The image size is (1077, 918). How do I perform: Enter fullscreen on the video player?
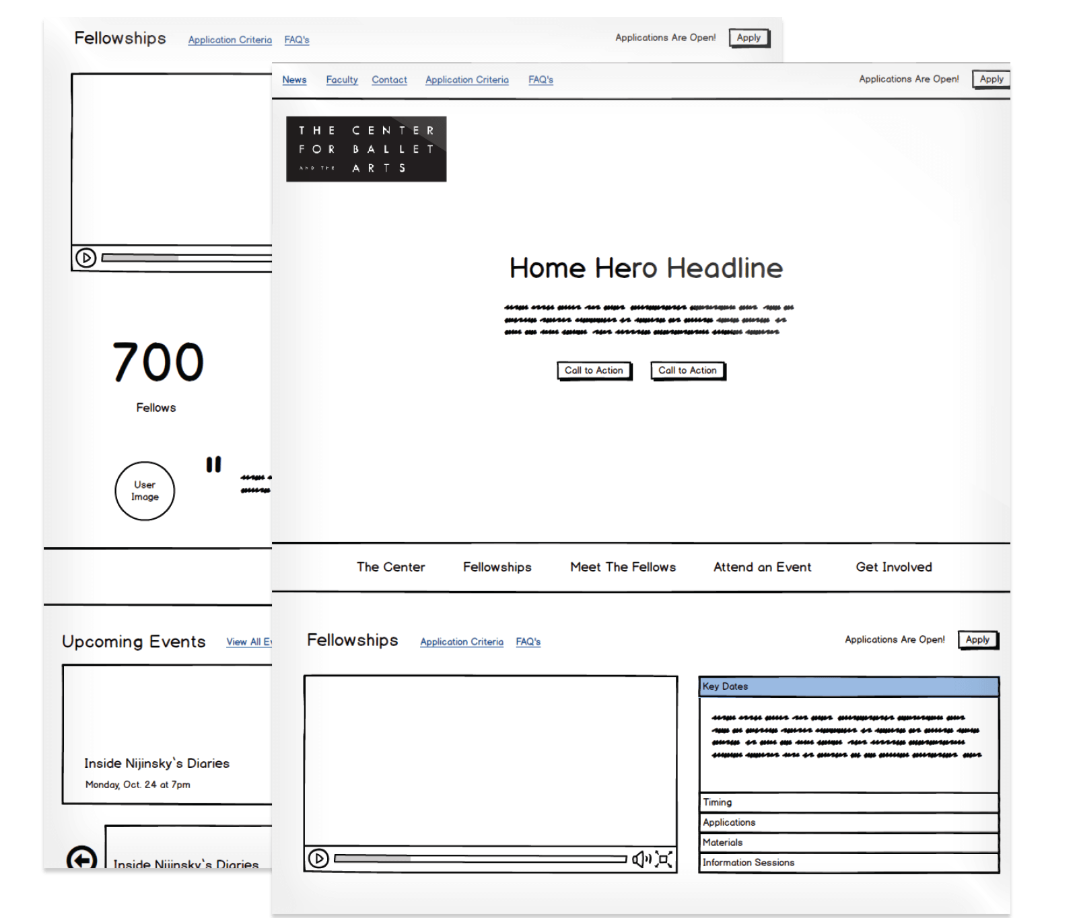click(x=664, y=859)
